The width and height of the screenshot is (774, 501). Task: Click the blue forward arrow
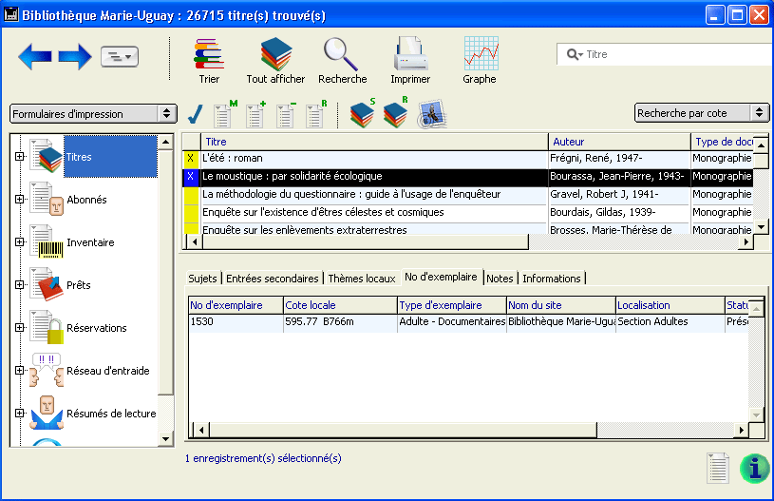click(x=75, y=57)
